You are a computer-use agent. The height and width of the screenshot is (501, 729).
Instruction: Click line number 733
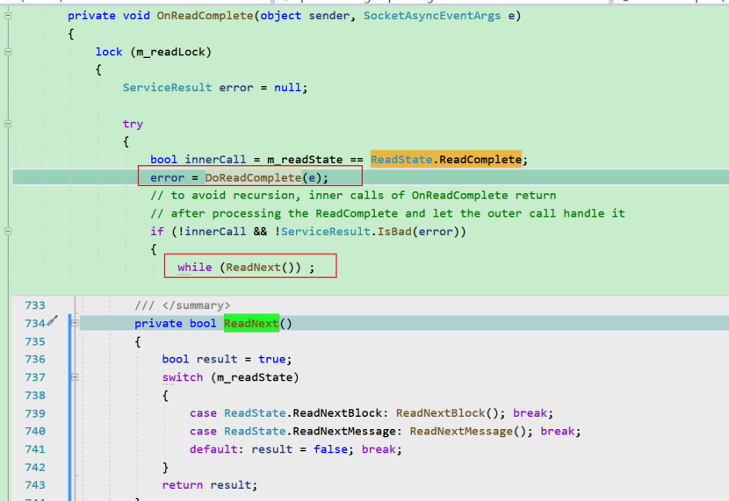pyautogui.click(x=35, y=305)
